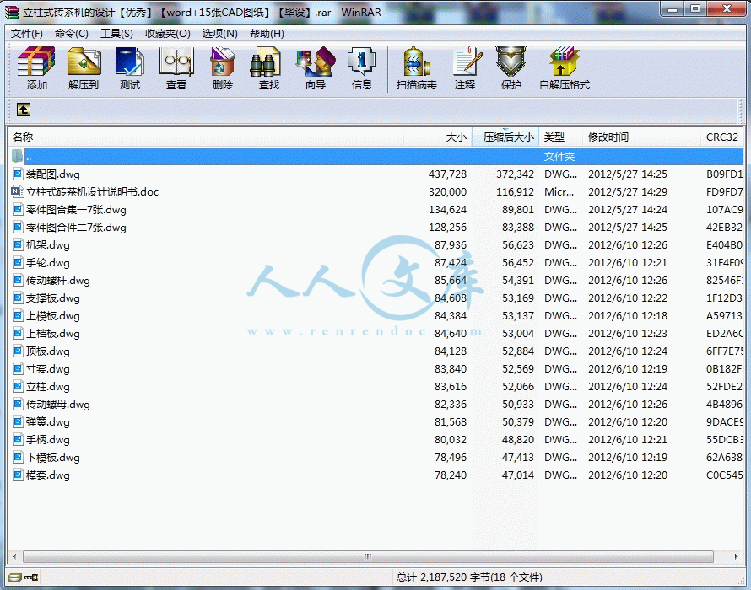The height and width of the screenshot is (590, 751).
Task: Click the horizontal scrollbar right arrow
Action: point(736,556)
